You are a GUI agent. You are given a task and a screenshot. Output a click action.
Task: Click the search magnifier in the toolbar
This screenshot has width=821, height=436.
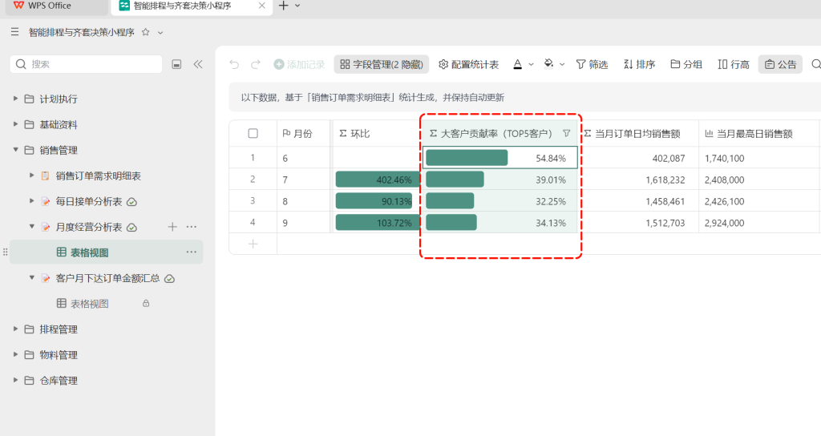click(x=816, y=64)
